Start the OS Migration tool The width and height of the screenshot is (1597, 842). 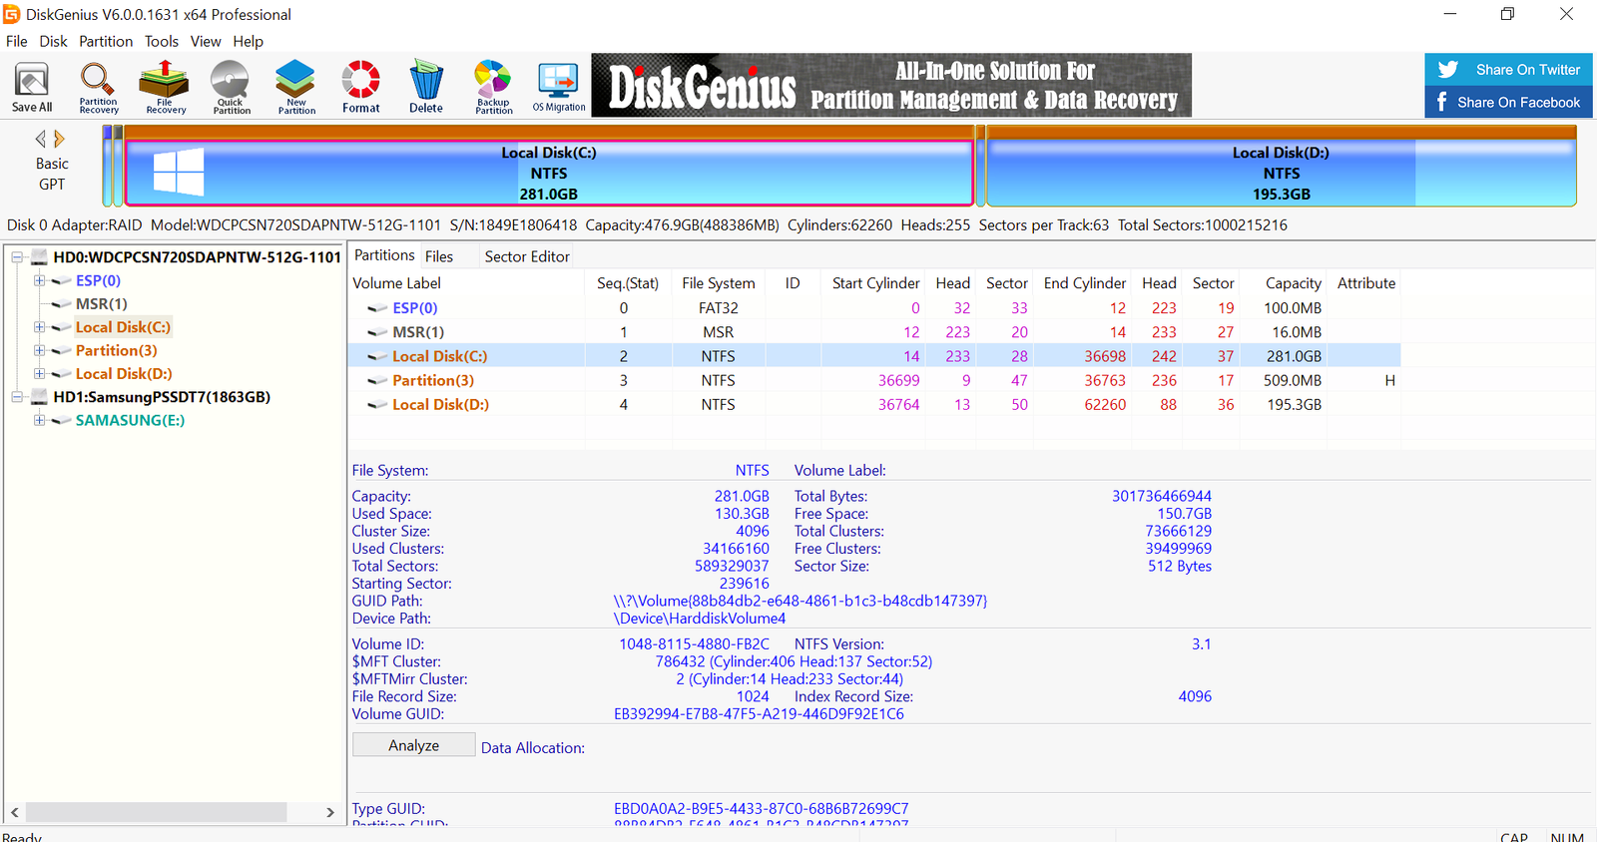558,87
